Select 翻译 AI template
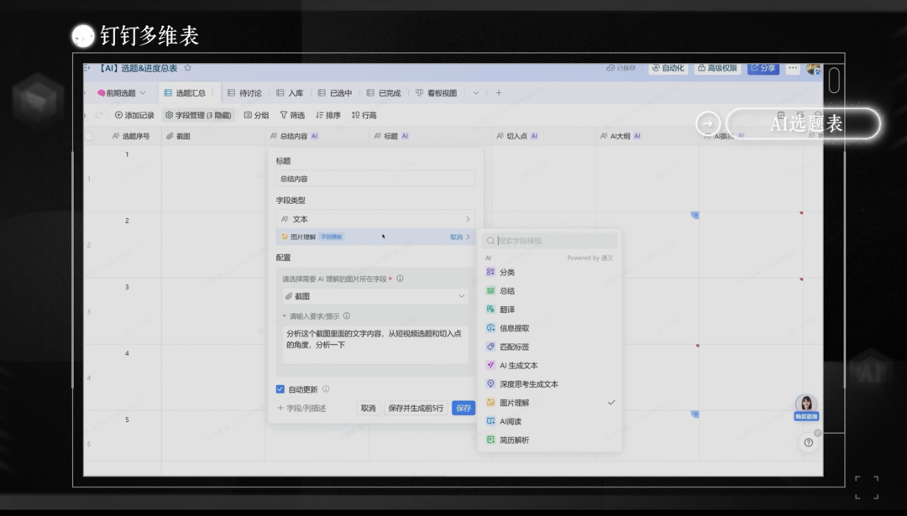This screenshot has height=516, width=907. (x=549, y=309)
